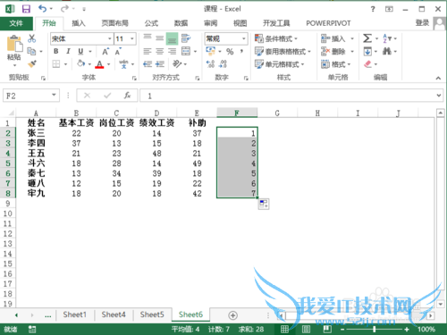Save the workbook using the floppy disk icon
The width and height of the screenshot is (447, 335).
(26, 9)
